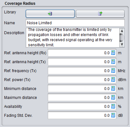Click the dB unit beside Fading Std. Dev.
Viewport: 130px width, 127px height.
point(120,116)
